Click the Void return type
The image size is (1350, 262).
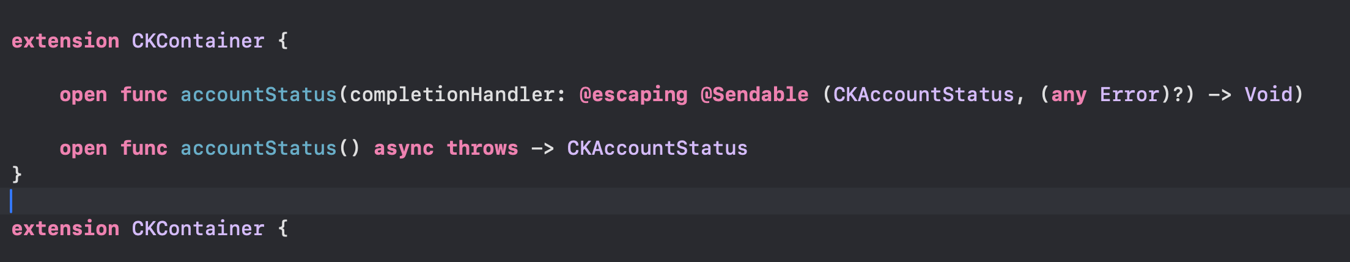click(x=1268, y=94)
